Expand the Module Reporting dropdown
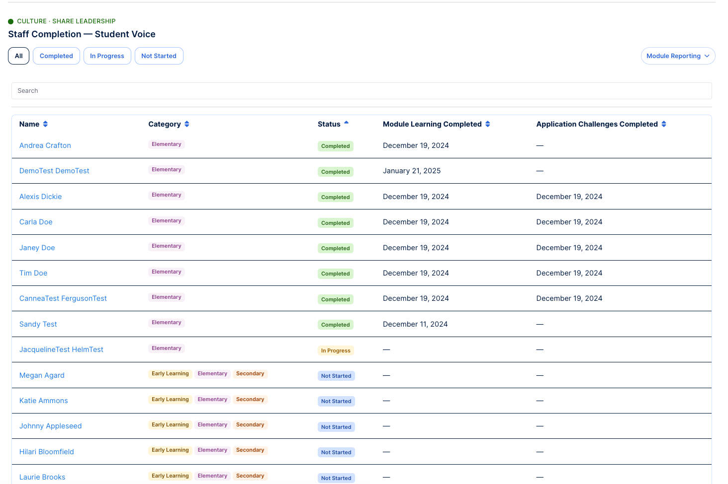 (678, 56)
